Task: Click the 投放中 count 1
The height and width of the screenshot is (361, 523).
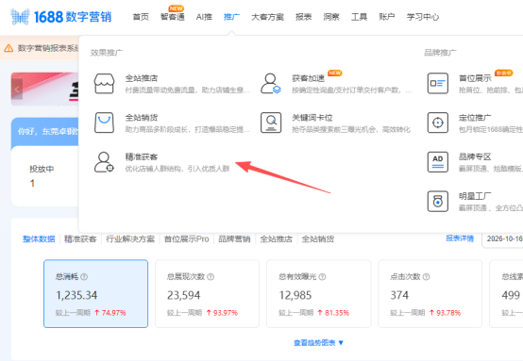Action: pos(32,183)
